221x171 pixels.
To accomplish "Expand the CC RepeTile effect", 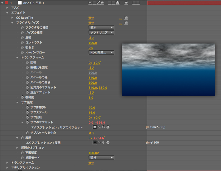I will click(x=12, y=18).
